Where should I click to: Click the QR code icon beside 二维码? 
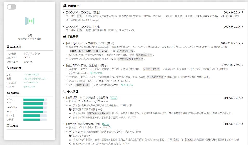pyautogui.click(x=8, y=126)
